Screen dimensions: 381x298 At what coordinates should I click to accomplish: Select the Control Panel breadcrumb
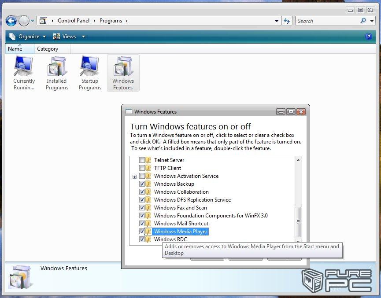coord(74,21)
